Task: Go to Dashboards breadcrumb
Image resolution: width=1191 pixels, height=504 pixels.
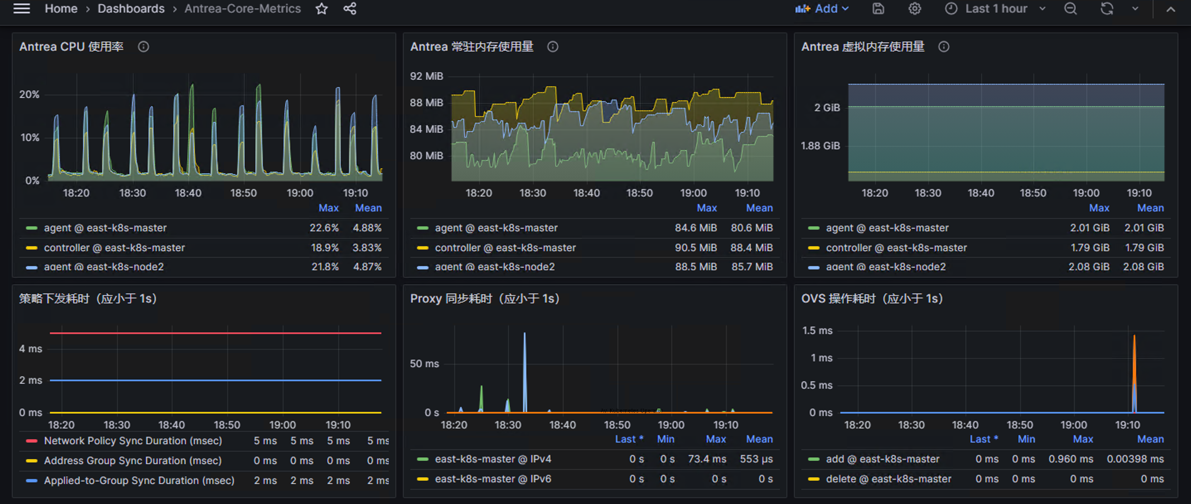Action: pos(131,8)
